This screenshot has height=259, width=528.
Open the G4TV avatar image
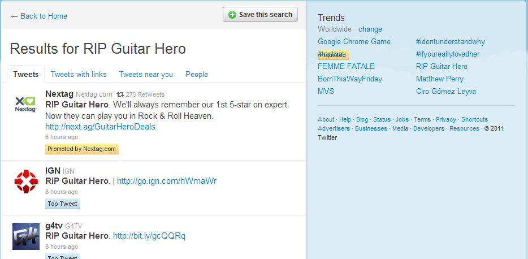pos(26,236)
